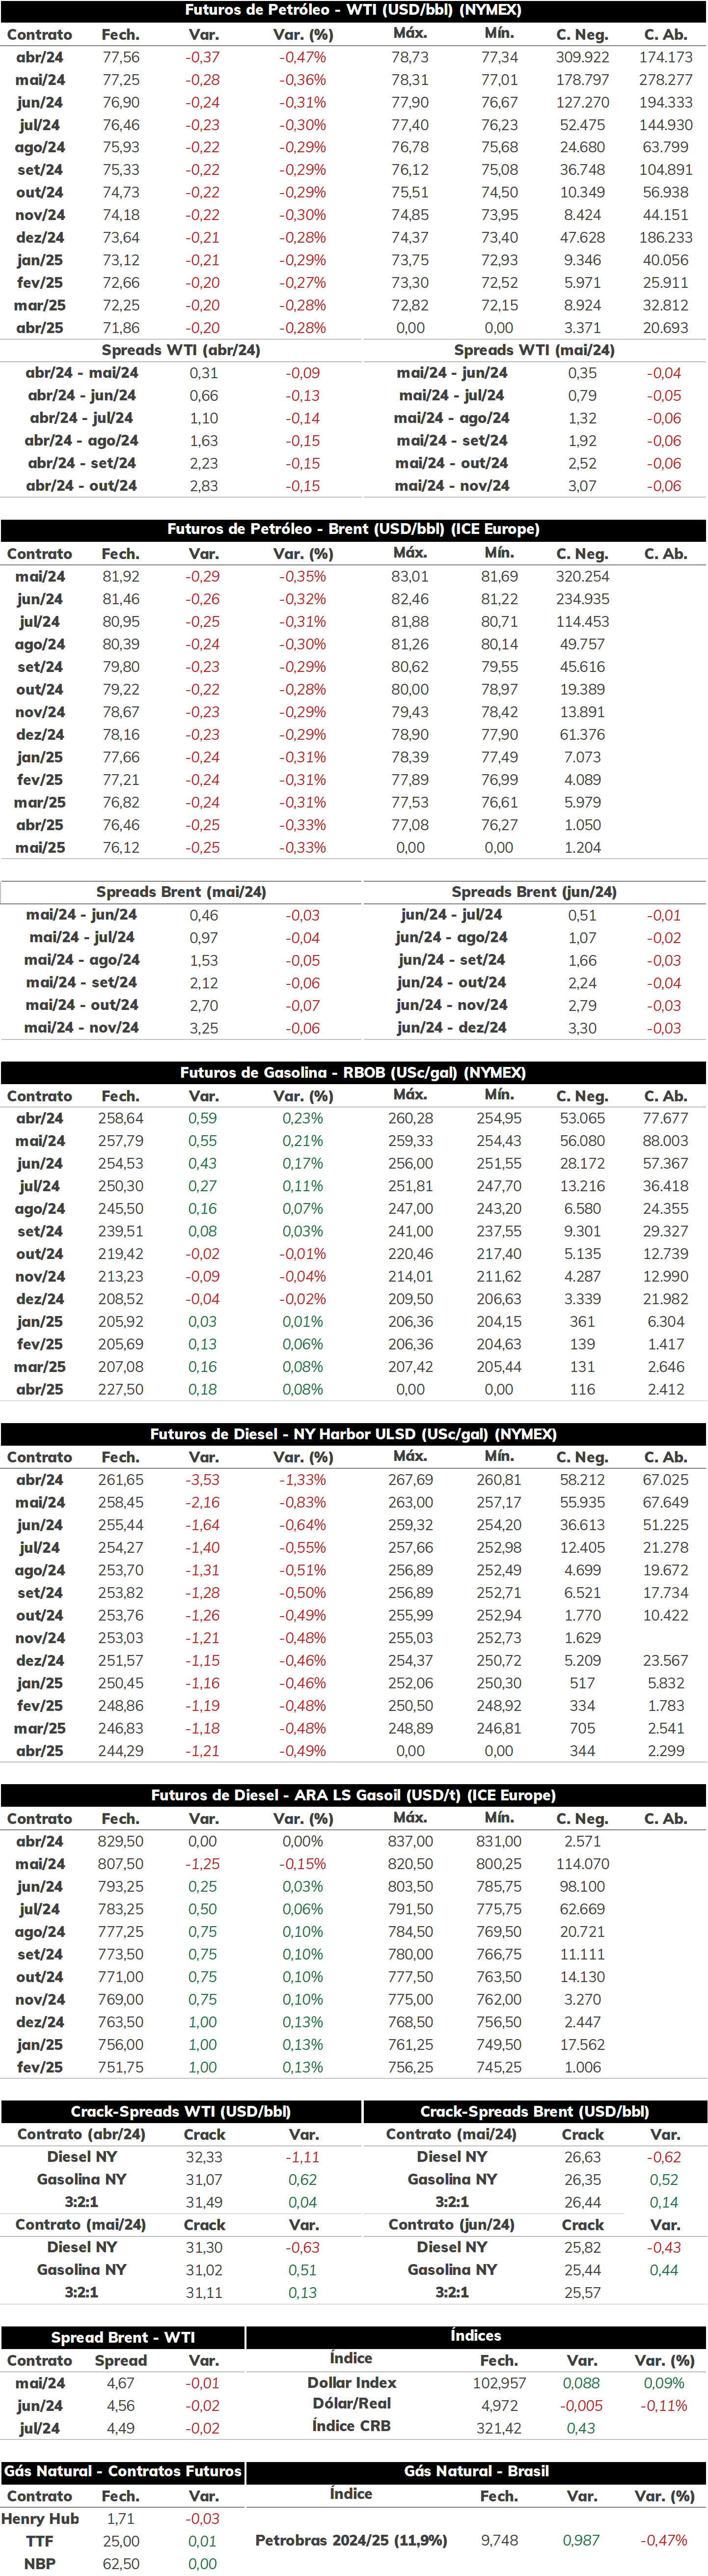
Task: Select the Petrobras 2024/25 (11,9%) entry
Action: (x=351, y=2540)
